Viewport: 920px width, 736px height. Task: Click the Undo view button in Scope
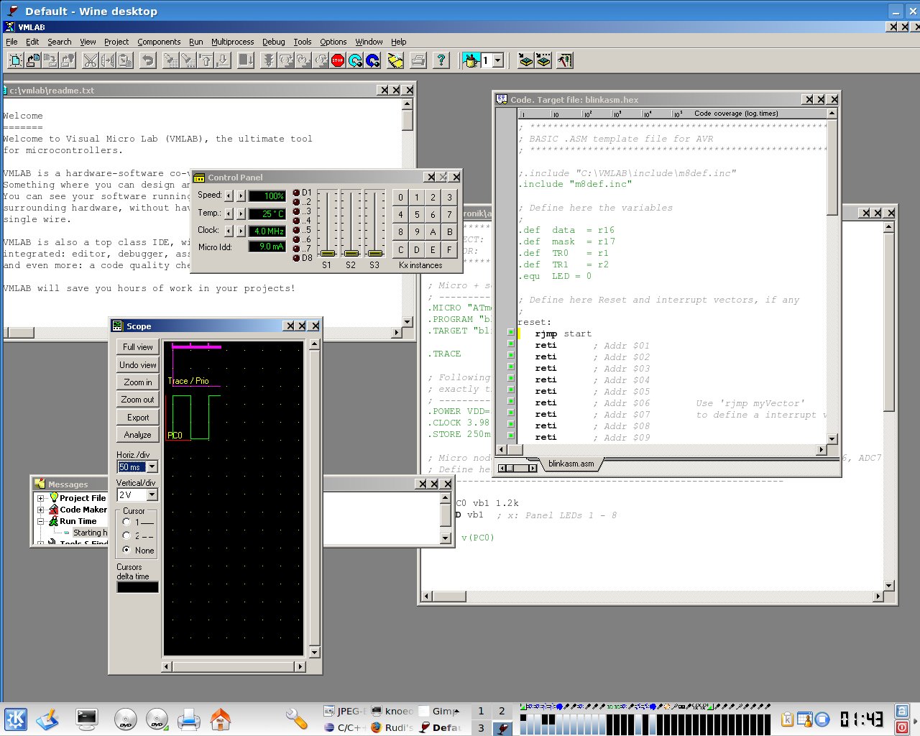click(137, 364)
